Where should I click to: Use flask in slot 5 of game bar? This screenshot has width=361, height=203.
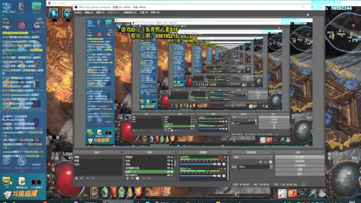[x=138, y=192]
